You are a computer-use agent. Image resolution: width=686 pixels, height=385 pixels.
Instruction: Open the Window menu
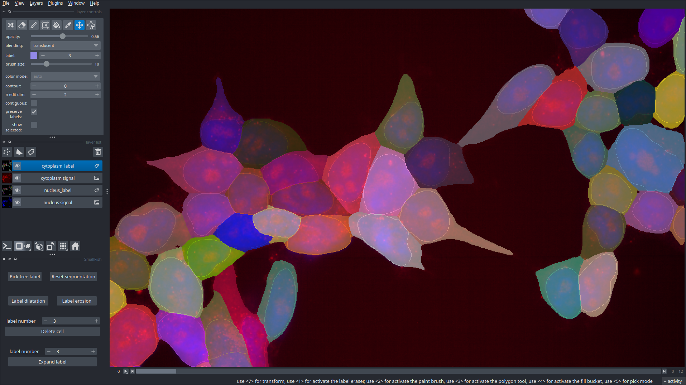pyautogui.click(x=76, y=3)
